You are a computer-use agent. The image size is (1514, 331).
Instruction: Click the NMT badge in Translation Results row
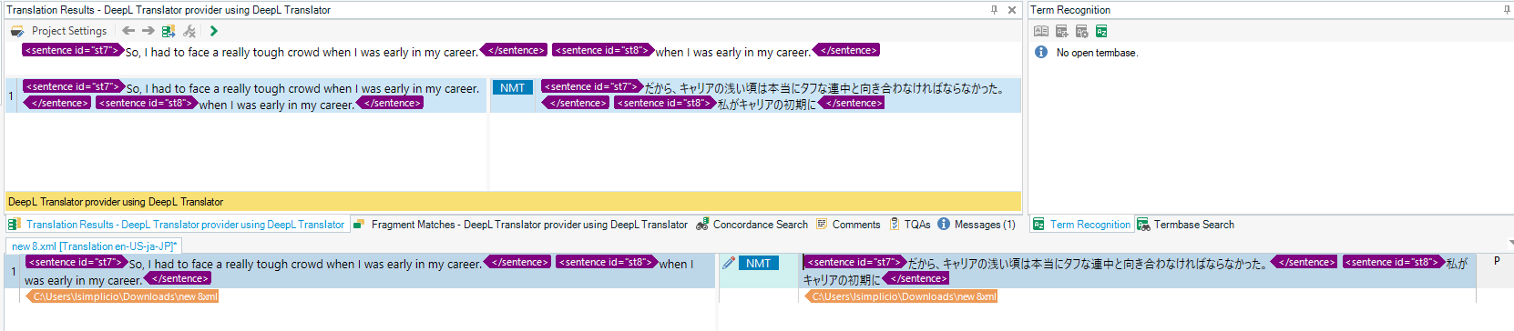(x=513, y=87)
